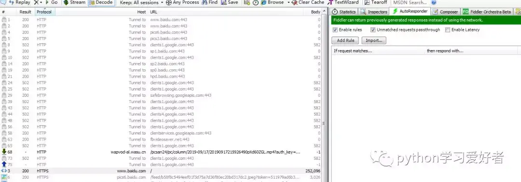Select session 21 hpd.baidu.com:443

pyautogui.click(x=161, y=76)
